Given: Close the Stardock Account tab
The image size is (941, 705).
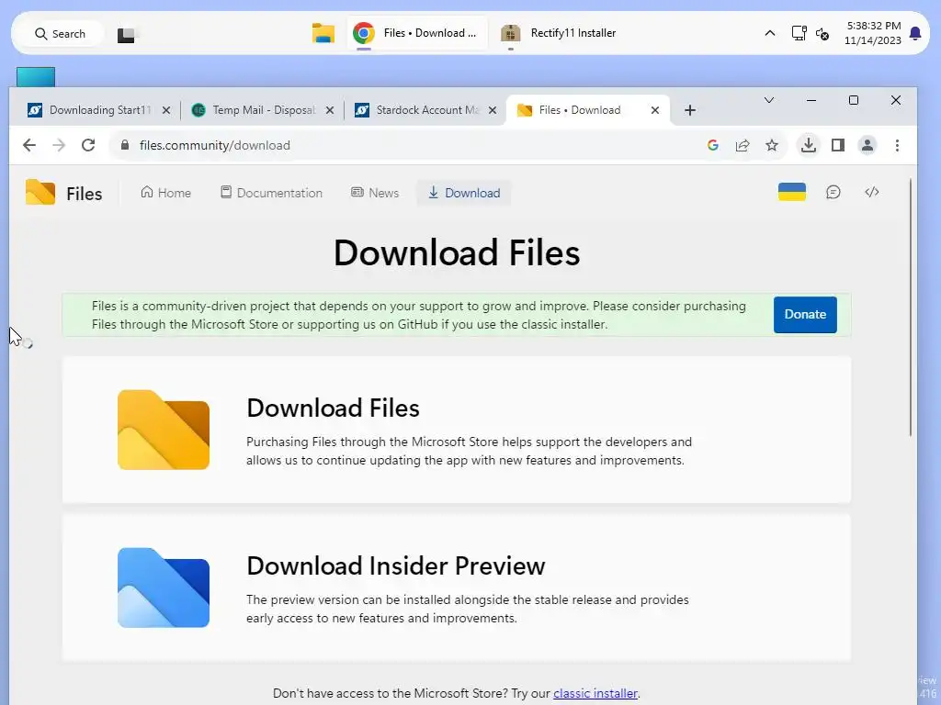Looking at the screenshot, I should tap(493, 110).
